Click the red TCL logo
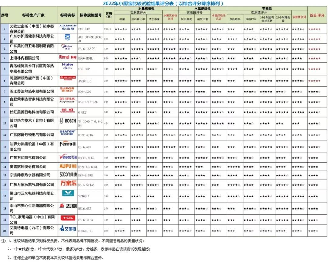 point(68,218)
